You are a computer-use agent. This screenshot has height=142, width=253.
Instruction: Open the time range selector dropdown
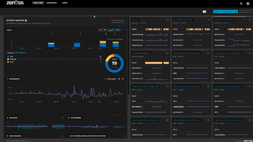[x=225, y=12]
